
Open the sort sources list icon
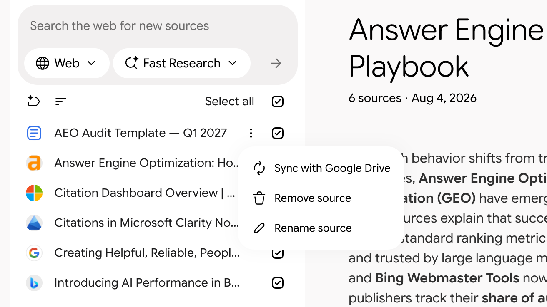[x=61, y=101]
